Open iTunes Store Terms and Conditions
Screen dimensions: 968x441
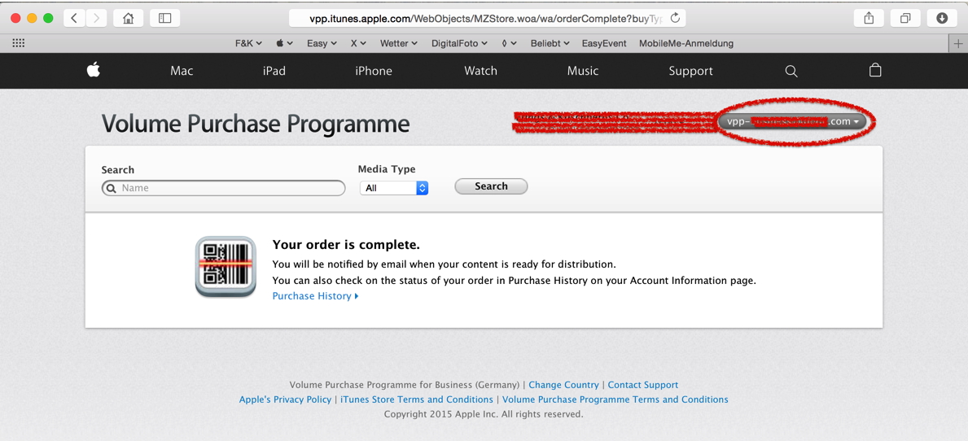point(417,400)
